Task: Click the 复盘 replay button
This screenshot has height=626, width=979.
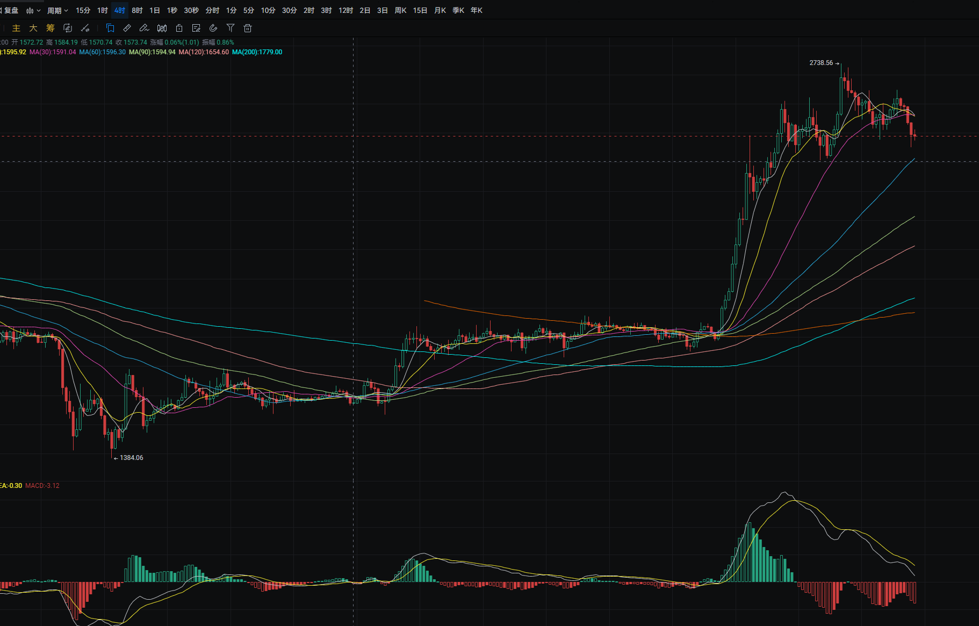Action: pyautogui.click(x=11, y=11)
